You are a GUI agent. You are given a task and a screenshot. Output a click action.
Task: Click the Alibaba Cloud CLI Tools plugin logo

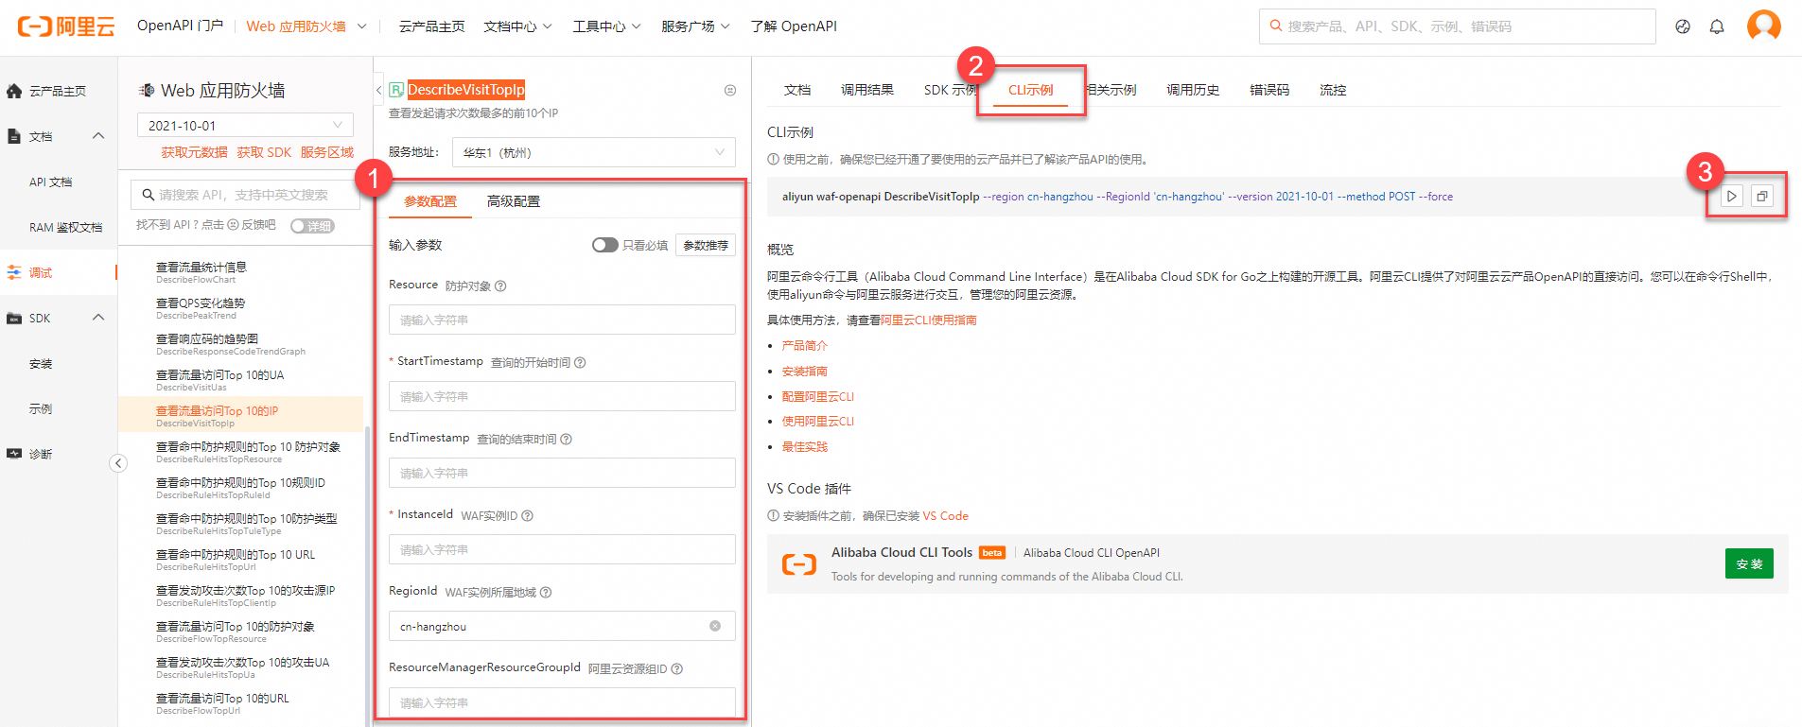799,564
